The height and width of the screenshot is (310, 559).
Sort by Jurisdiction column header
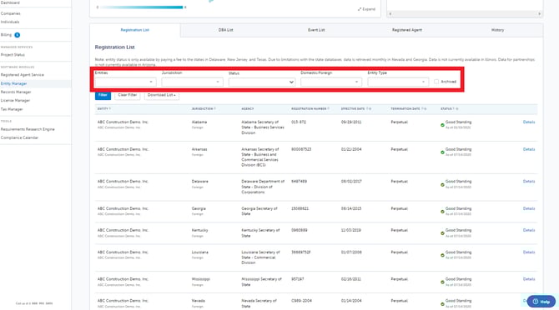point(204,108)
